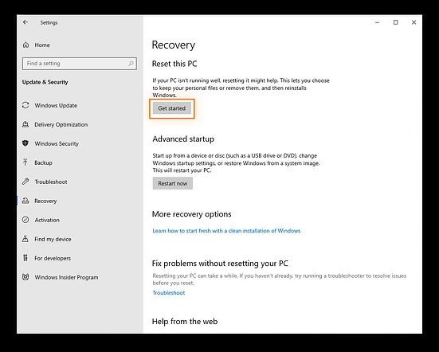Select the Backup upload arrow icon
439x352 pixels.
[x=25, y=162]
